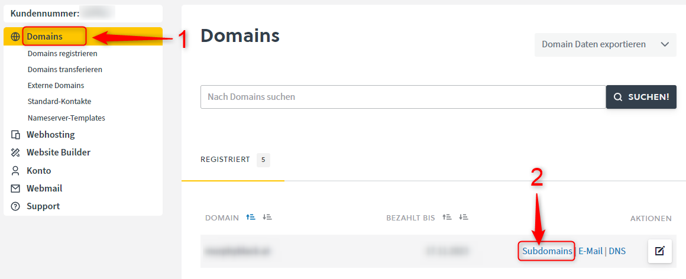
Task: Sort Domain column ascending
Action: pyautogui.click(x=251, y=218)
